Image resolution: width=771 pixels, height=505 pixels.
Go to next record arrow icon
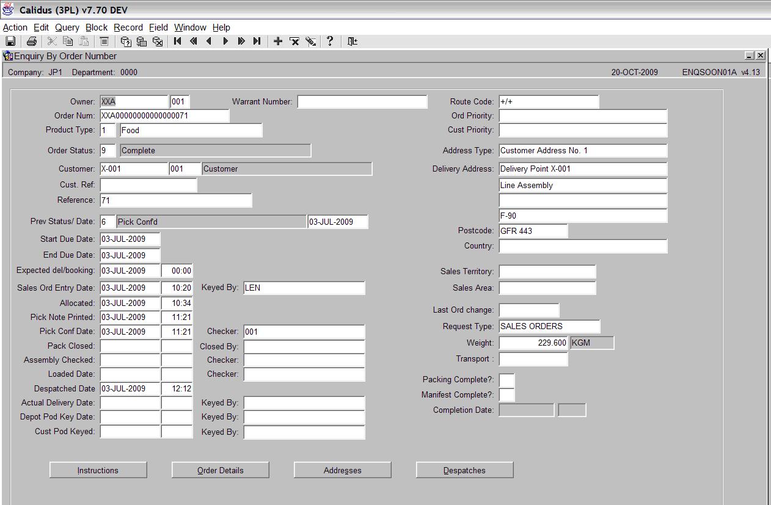[x=225, y=42]
